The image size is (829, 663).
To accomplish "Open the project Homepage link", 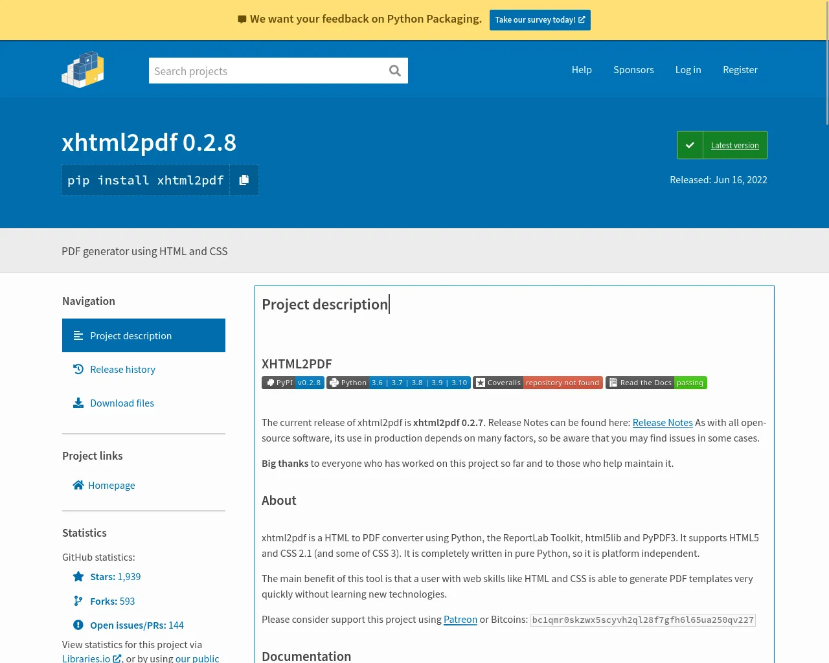I will click(x=111, y=485).
